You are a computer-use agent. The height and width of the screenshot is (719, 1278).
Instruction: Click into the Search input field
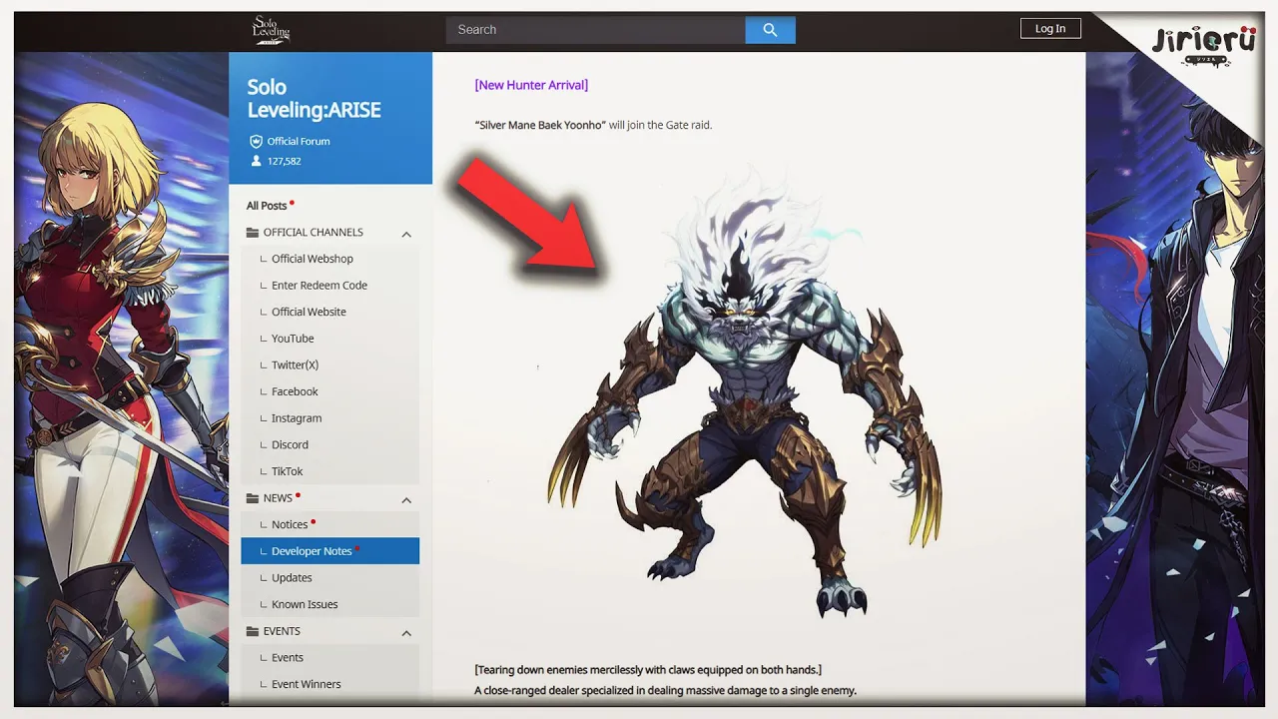[595, 30]
